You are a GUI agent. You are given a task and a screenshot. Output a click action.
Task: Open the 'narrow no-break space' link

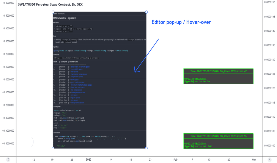79,74
